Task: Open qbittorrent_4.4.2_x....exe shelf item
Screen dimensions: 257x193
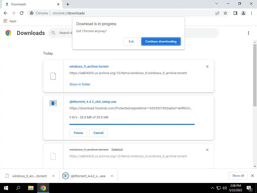Action: coord(84,176)
